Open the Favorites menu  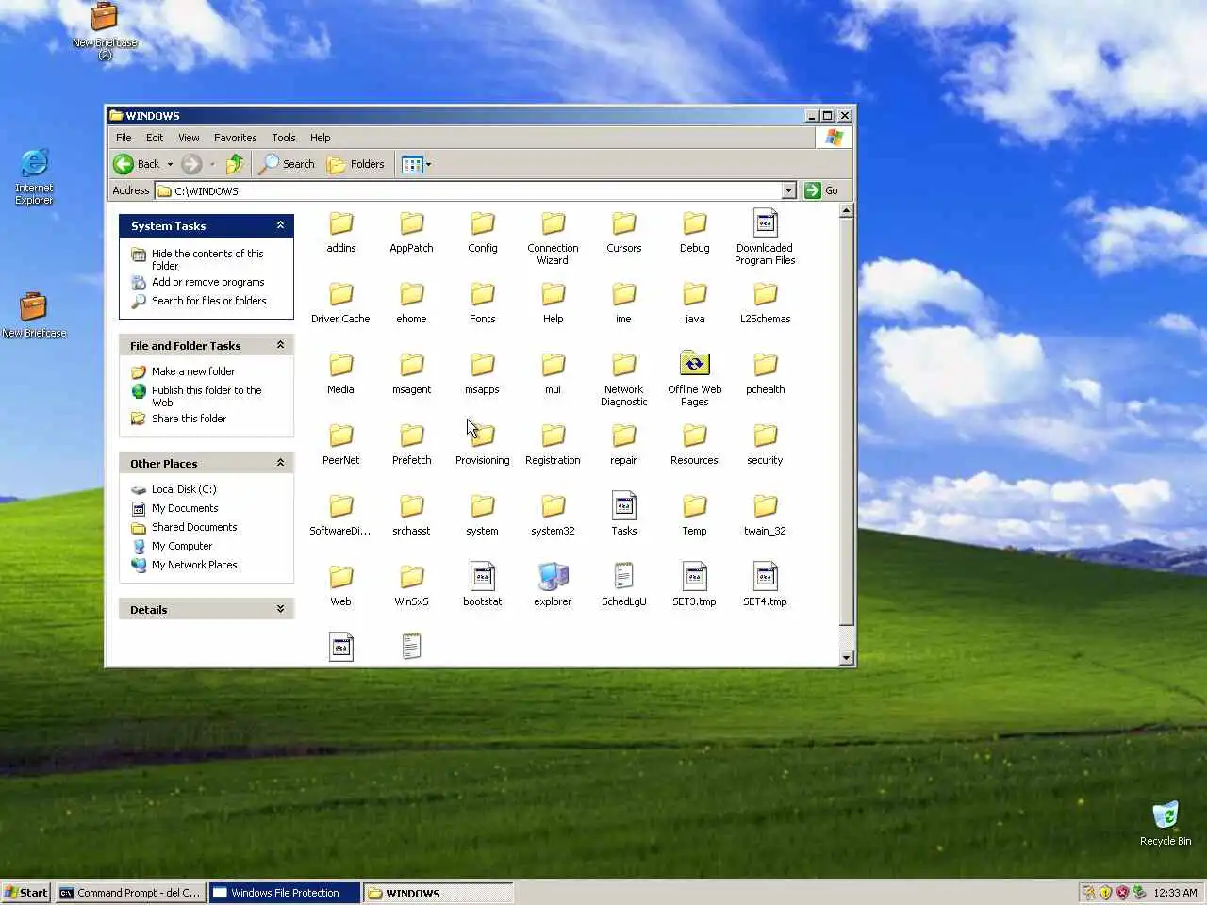[x=236, y=138]
